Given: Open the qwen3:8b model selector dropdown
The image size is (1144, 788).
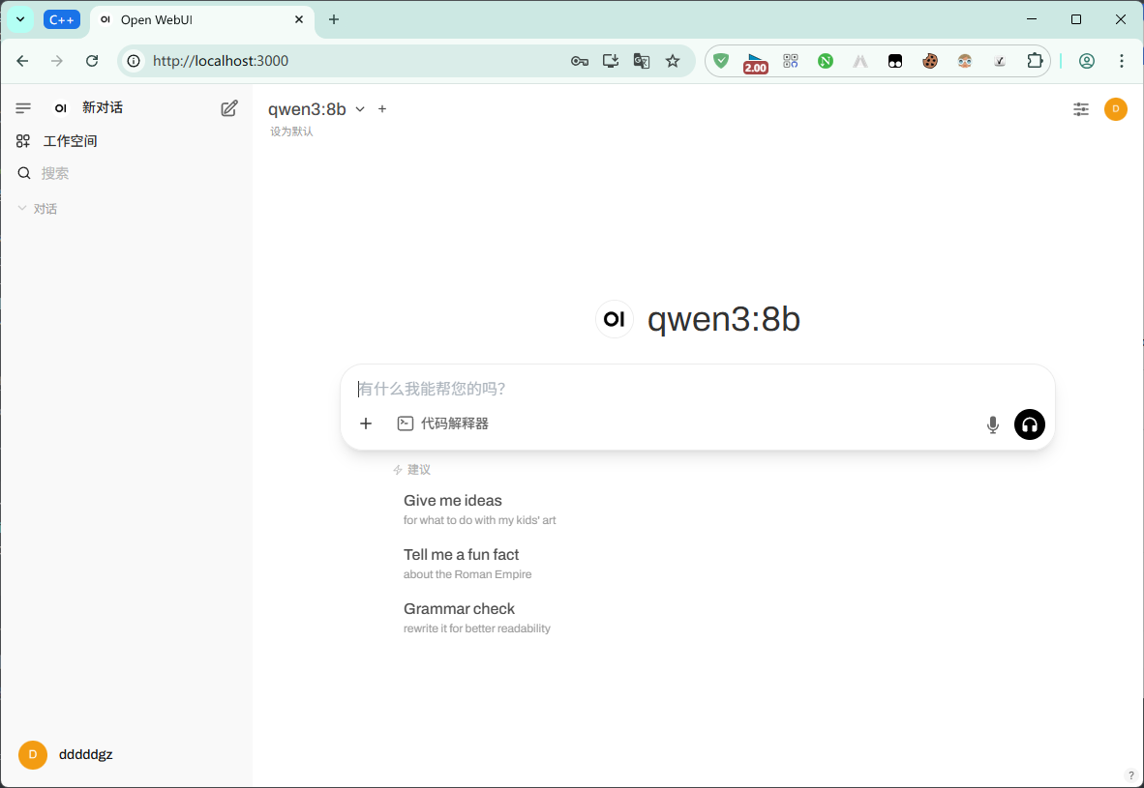Looking at the screenshot, I should click(316, 109).
